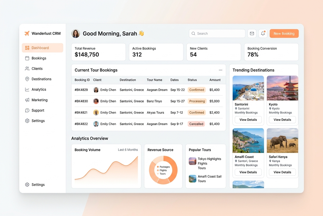323x216 pixels.
Task: Go to Dashboard in sidebar
Action: [42, 48]
